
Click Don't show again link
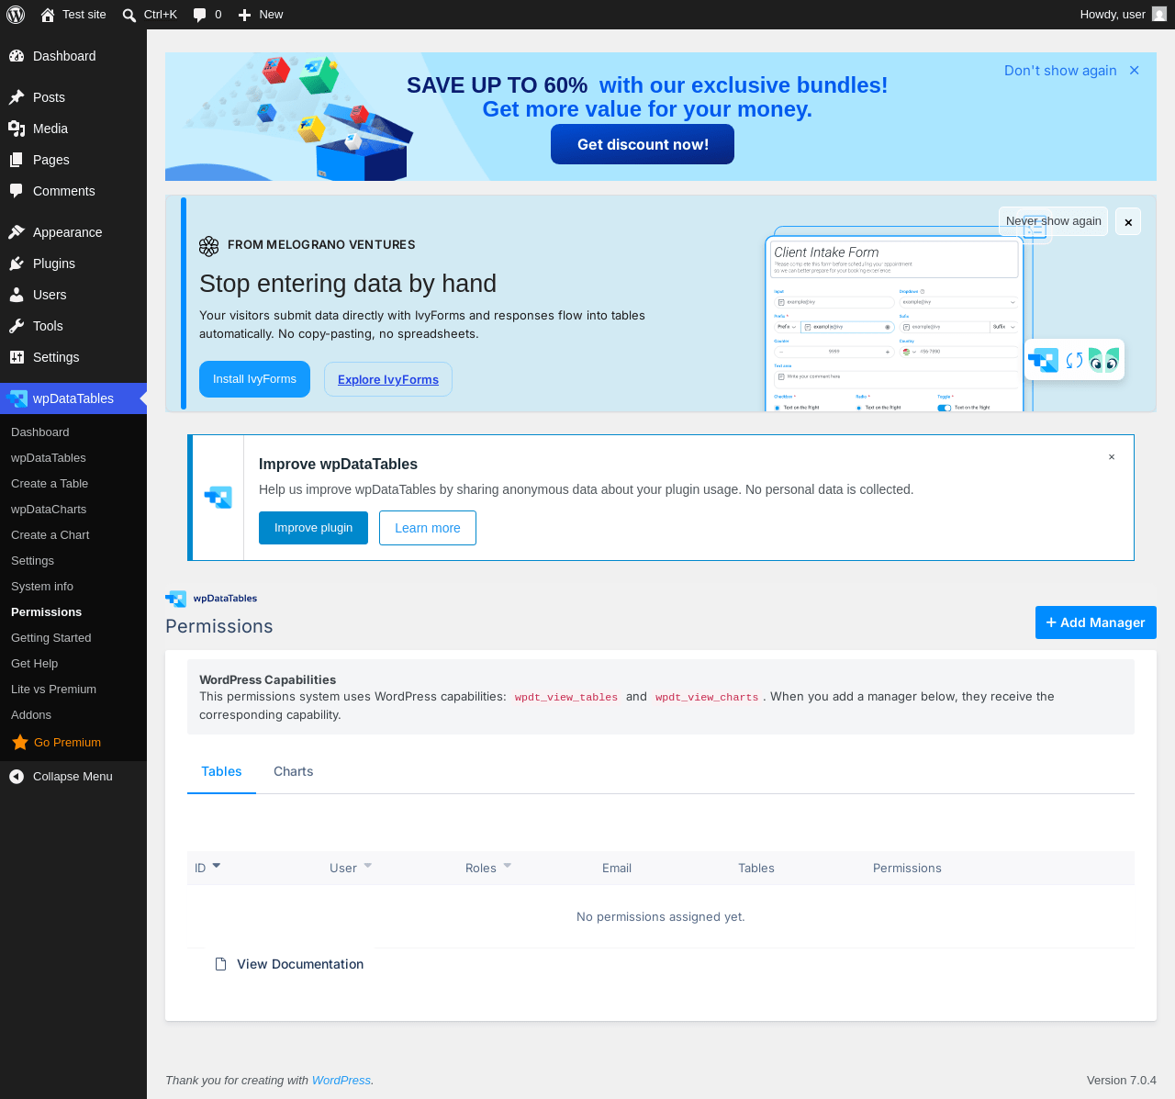[x=1060, y=71]
